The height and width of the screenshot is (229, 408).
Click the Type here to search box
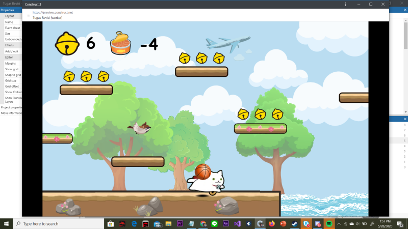(56, 223)
